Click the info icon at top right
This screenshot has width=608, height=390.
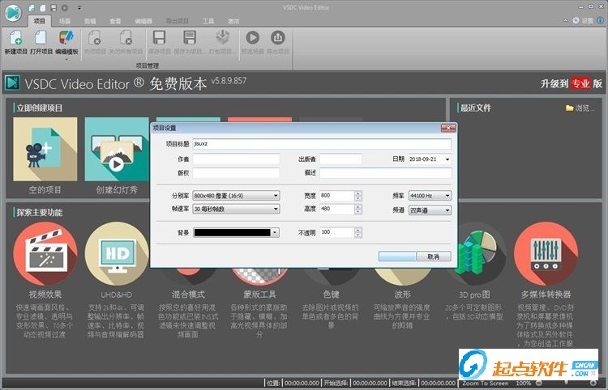pos(600,20)
